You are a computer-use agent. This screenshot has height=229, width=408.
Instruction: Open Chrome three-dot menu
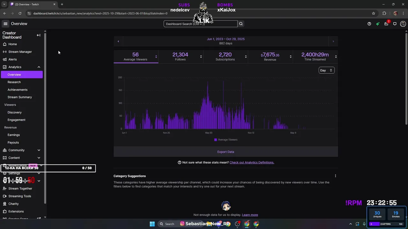[x=404, y=13]
